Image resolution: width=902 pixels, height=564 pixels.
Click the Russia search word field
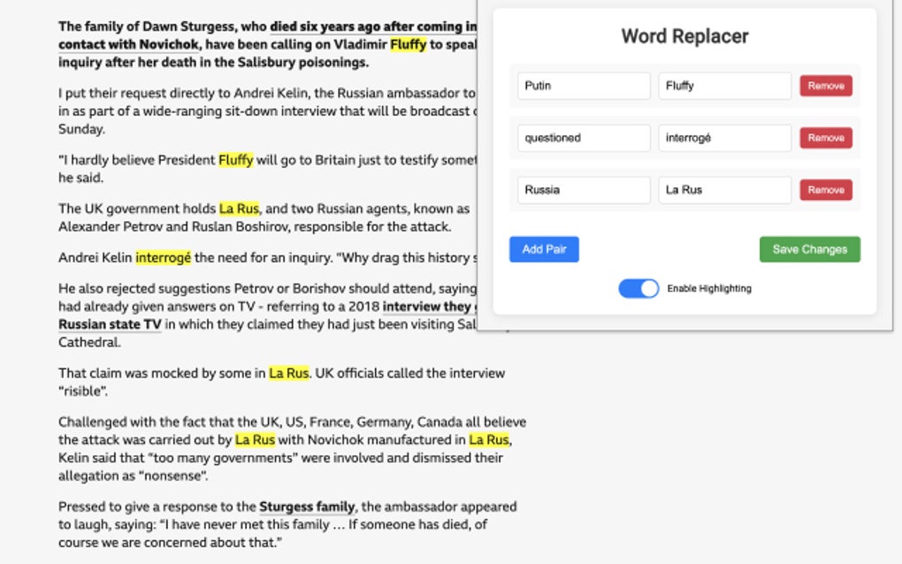pos(584,189)
